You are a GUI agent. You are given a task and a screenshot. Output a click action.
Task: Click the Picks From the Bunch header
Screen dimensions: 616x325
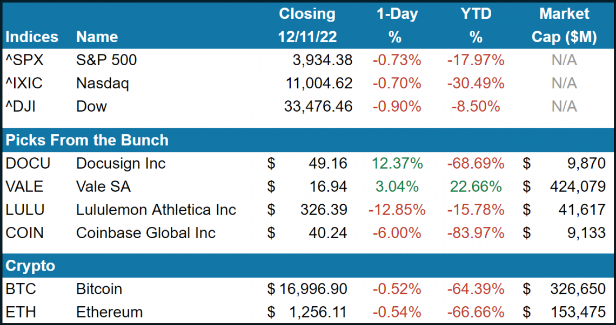pos(87,140)
